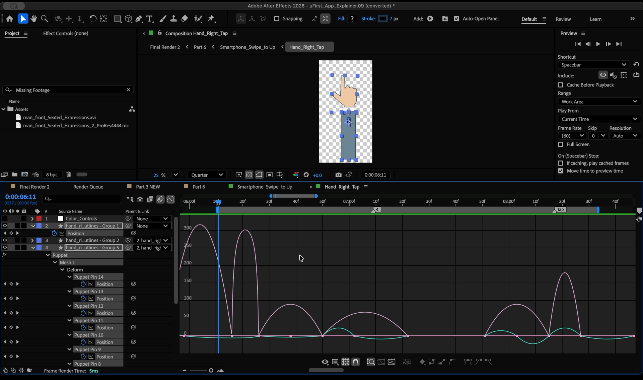The height and width of the screenshot is (380, 643).
Task: Select the Horizontal Type tool
Action: point(149,19)
